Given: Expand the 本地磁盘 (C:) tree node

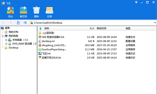Looking at the screenshot, I should click(x=6, y=40).
